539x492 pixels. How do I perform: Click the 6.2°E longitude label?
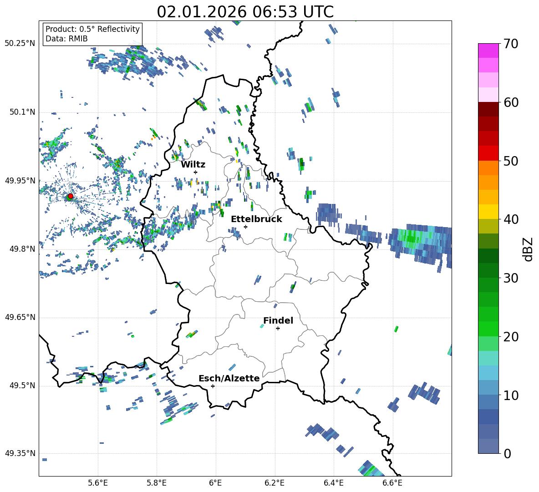coord(275,483)
